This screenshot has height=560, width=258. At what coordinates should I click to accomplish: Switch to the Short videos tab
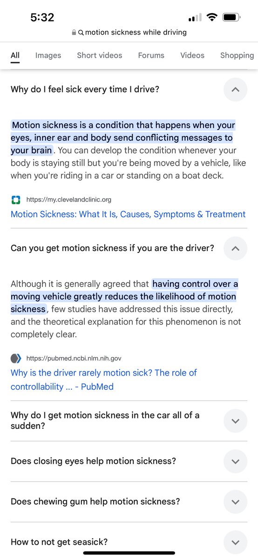tap(100, 55)
